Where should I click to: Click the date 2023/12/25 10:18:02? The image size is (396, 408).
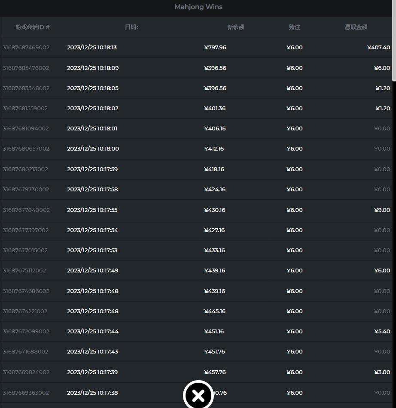(x=93, y=108)
